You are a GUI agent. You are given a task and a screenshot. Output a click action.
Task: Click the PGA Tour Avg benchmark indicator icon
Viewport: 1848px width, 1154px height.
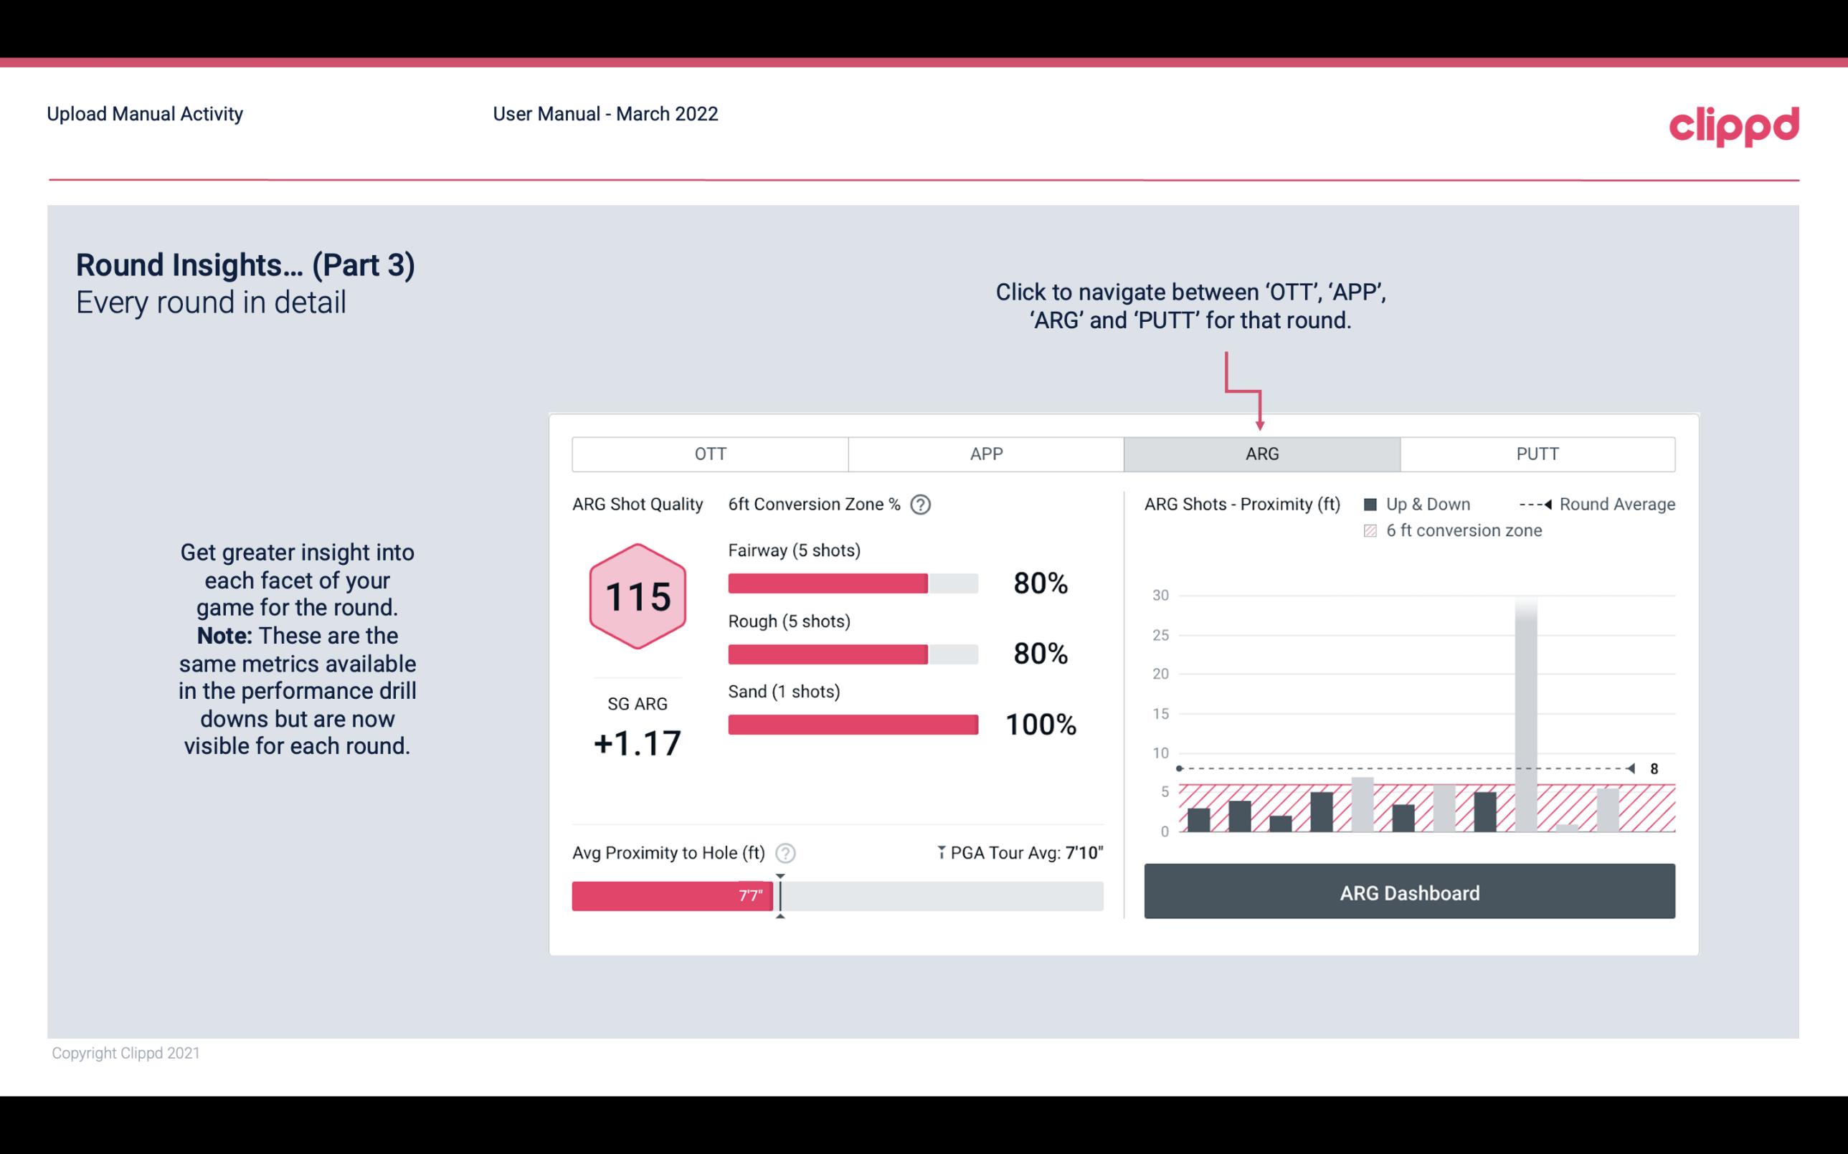pyautogui.click(x=942, y=851)
